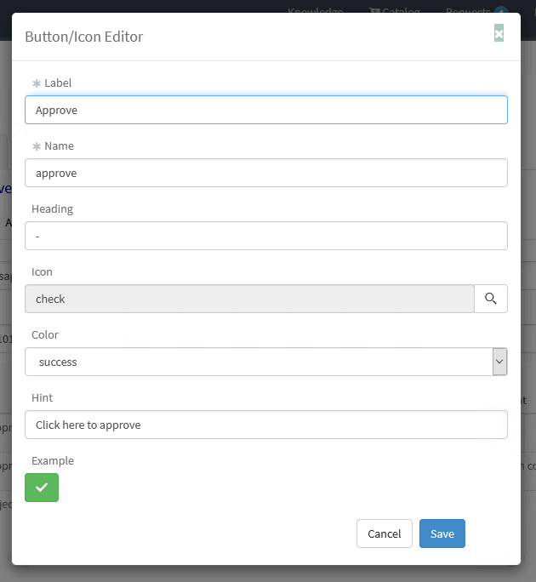Click the Hint field caption

tap(42, 398)
